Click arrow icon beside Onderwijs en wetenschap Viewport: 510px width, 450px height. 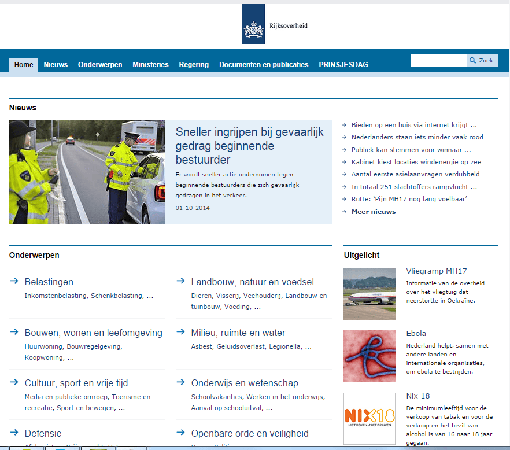pos(180,382)
